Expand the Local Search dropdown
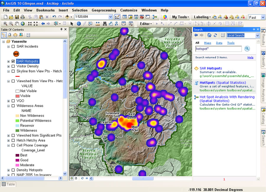This screenshot has width=266, height=192. click(x=257, y=36)
